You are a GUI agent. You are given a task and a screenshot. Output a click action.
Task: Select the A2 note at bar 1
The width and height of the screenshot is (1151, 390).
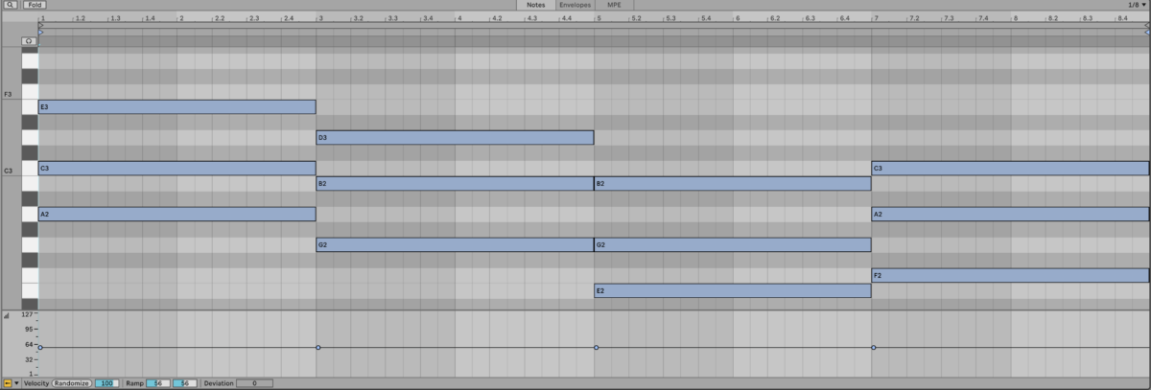tap(176, 215)
